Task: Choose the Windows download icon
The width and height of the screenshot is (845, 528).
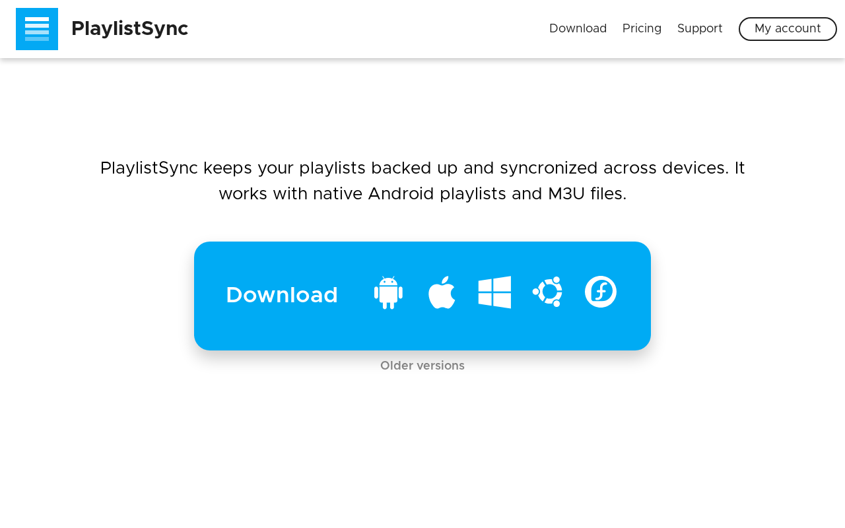Action: tap(494, 292)
